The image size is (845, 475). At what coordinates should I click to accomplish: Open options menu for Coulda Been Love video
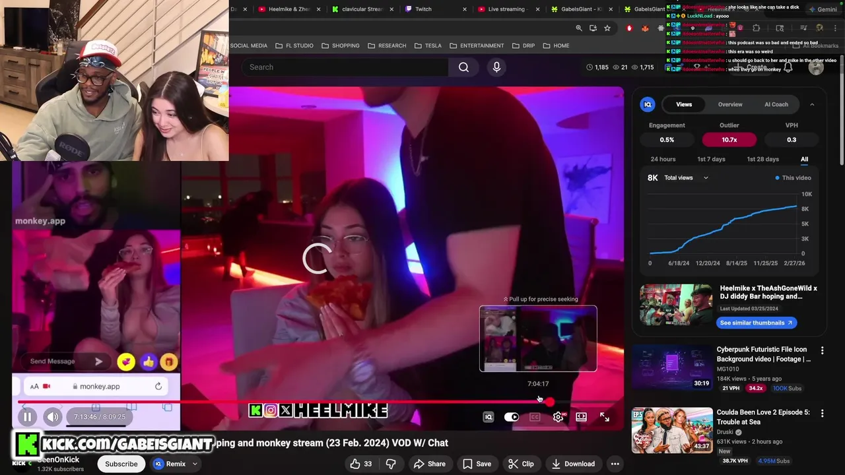[822, 413]
